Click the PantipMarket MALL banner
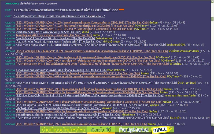 click(107, 130)
